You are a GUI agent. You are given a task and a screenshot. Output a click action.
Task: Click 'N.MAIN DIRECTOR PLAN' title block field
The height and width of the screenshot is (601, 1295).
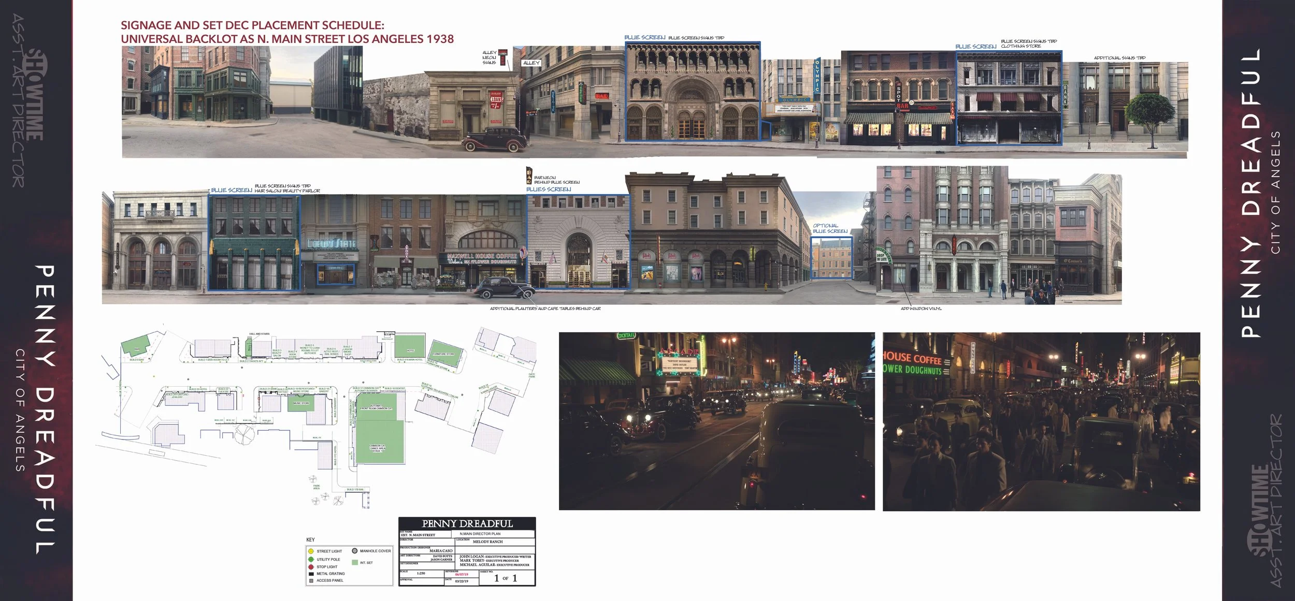(480, 534)
